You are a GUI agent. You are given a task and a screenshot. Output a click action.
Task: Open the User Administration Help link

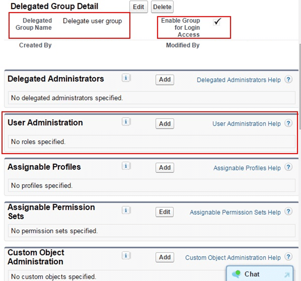click(x=246, y=124)
